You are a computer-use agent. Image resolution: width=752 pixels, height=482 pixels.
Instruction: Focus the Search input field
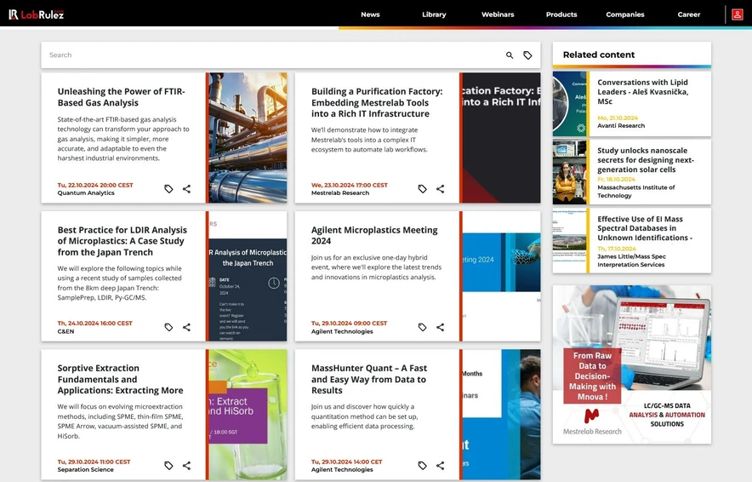click(273, 55)
